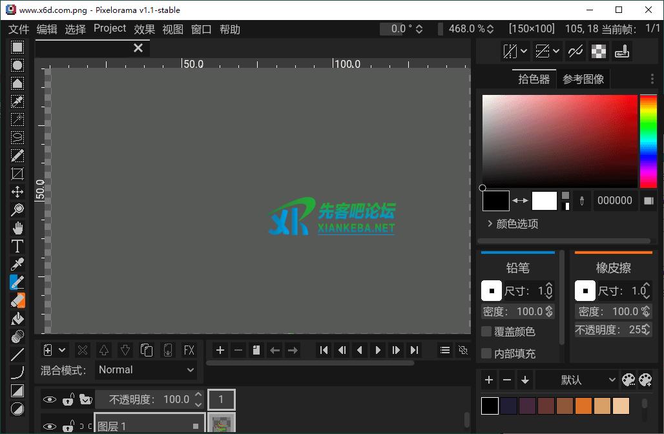Add a new frame with the plus icon
The width and height of the screenshot is (664, 434).
[220, 349]
